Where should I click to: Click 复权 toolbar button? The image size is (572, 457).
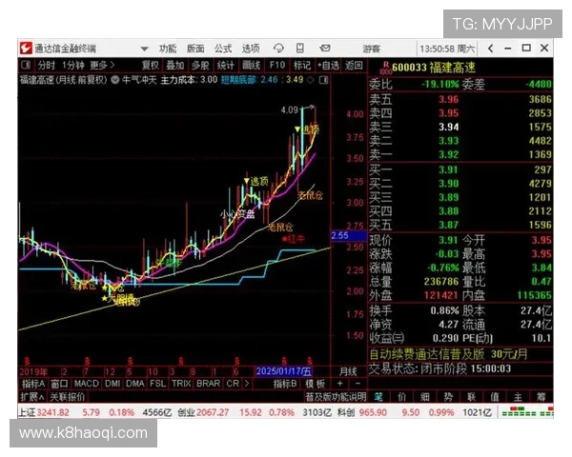point(151,66)
